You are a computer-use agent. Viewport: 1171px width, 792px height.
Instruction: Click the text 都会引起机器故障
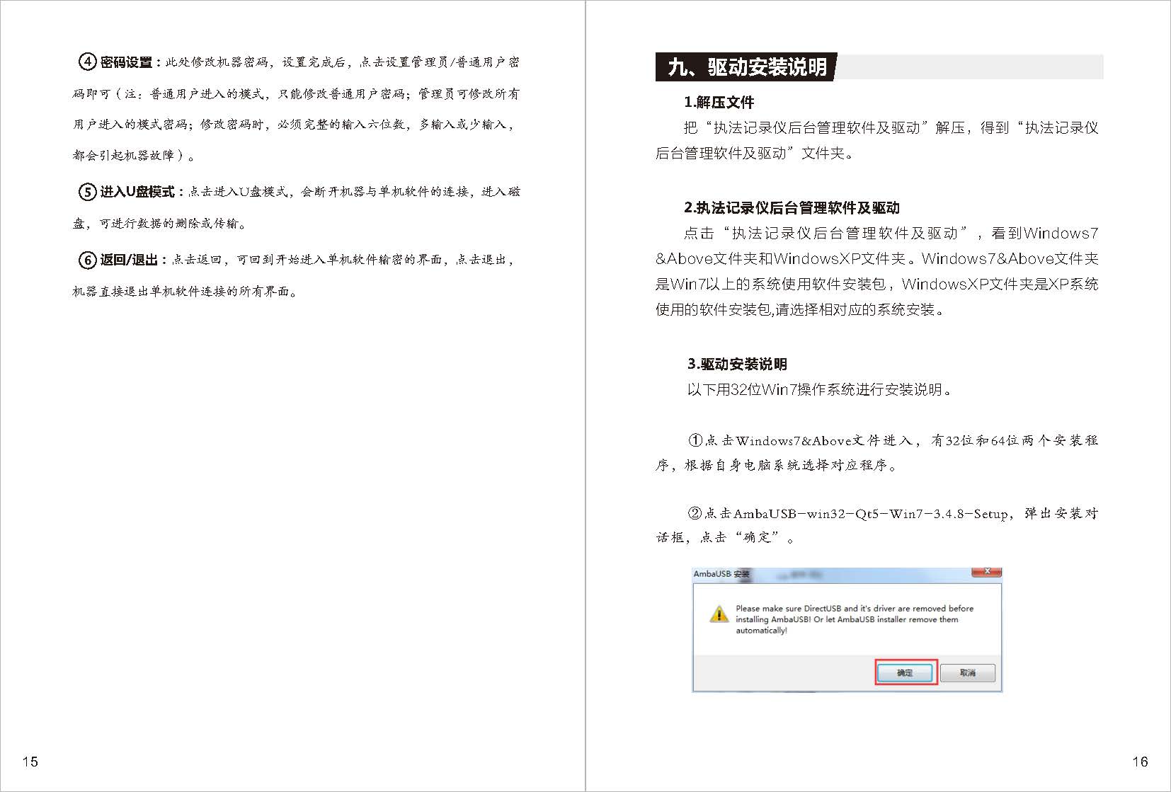click(x=123, y=155)
